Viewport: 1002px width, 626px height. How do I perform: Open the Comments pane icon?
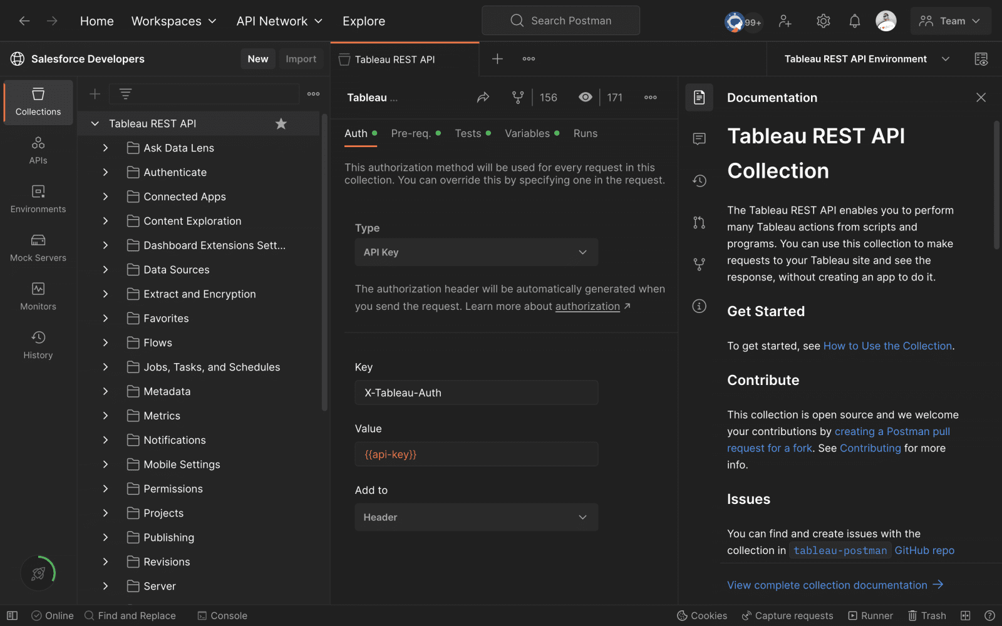point(700,139)
